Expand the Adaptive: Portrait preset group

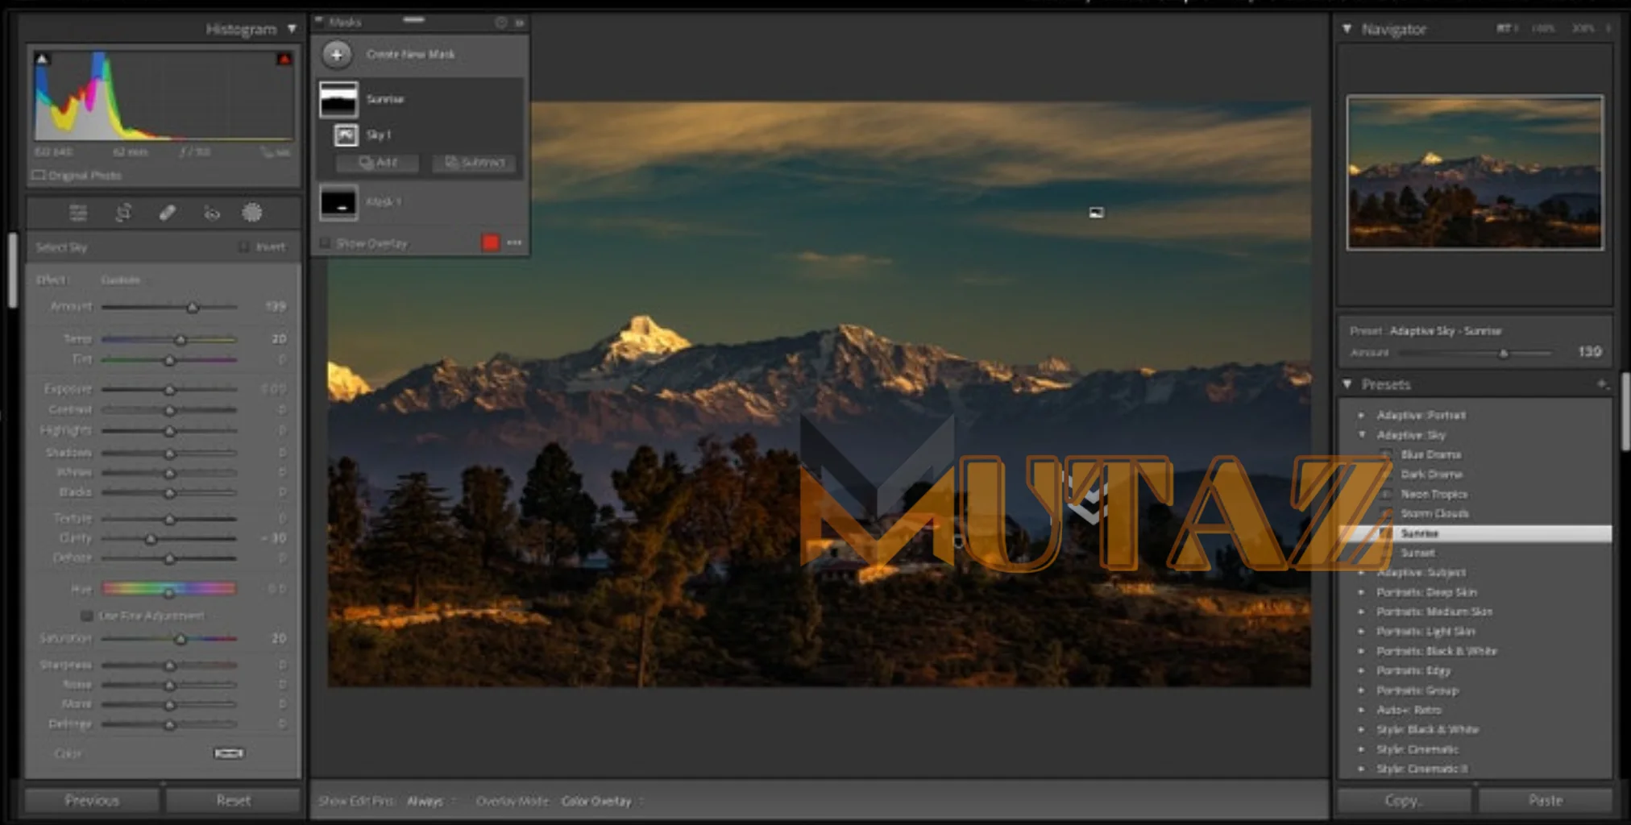point(1361,416)
